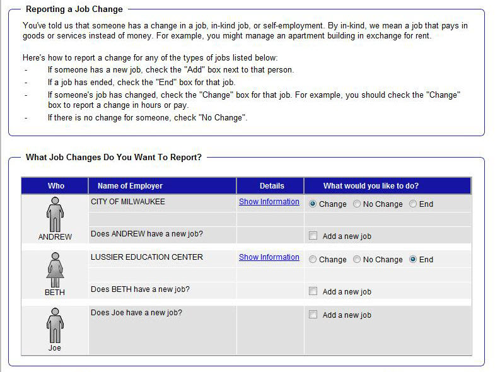Viewport: 500px width, 372px height.
Task: Show Information for Lussier Education Center
Action: (269, 257)
